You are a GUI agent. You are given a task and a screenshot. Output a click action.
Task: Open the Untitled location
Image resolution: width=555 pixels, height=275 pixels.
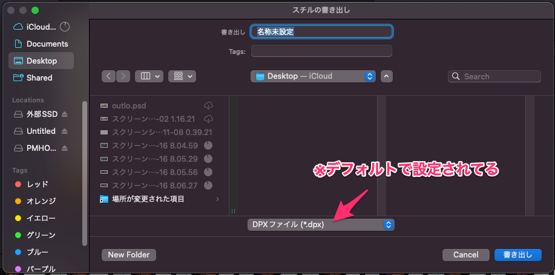point(34,131)
